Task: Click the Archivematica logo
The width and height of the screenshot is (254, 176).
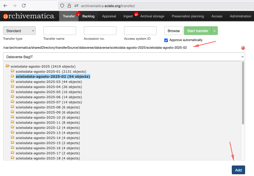Action: pyautogui.click(x=29, y=16)
